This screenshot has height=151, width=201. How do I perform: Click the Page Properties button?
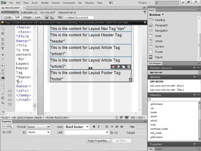[99, 141]
